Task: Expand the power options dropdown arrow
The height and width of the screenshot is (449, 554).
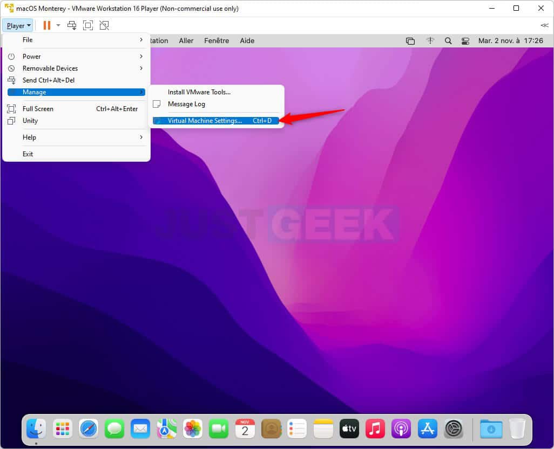Action: pos(58,25)
